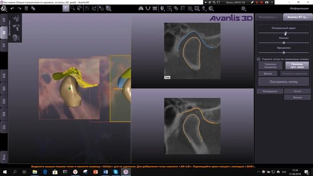Image resolution: width=313 pixels, height=176 pixels.
Task: Click the skull view icon in the toolbar
Action: click(211, 8)
